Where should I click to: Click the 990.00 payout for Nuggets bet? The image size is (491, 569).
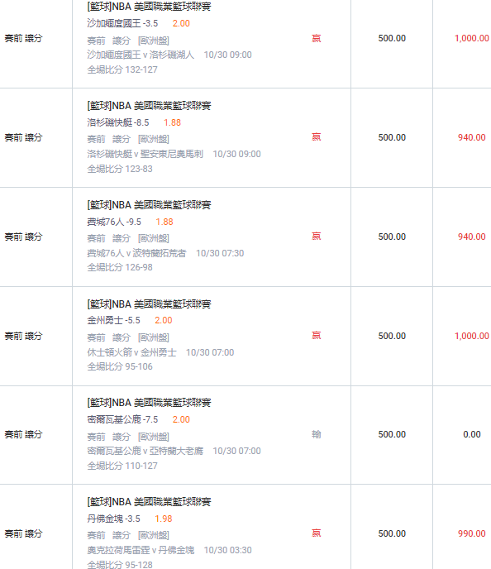click(x=472, y=533)
